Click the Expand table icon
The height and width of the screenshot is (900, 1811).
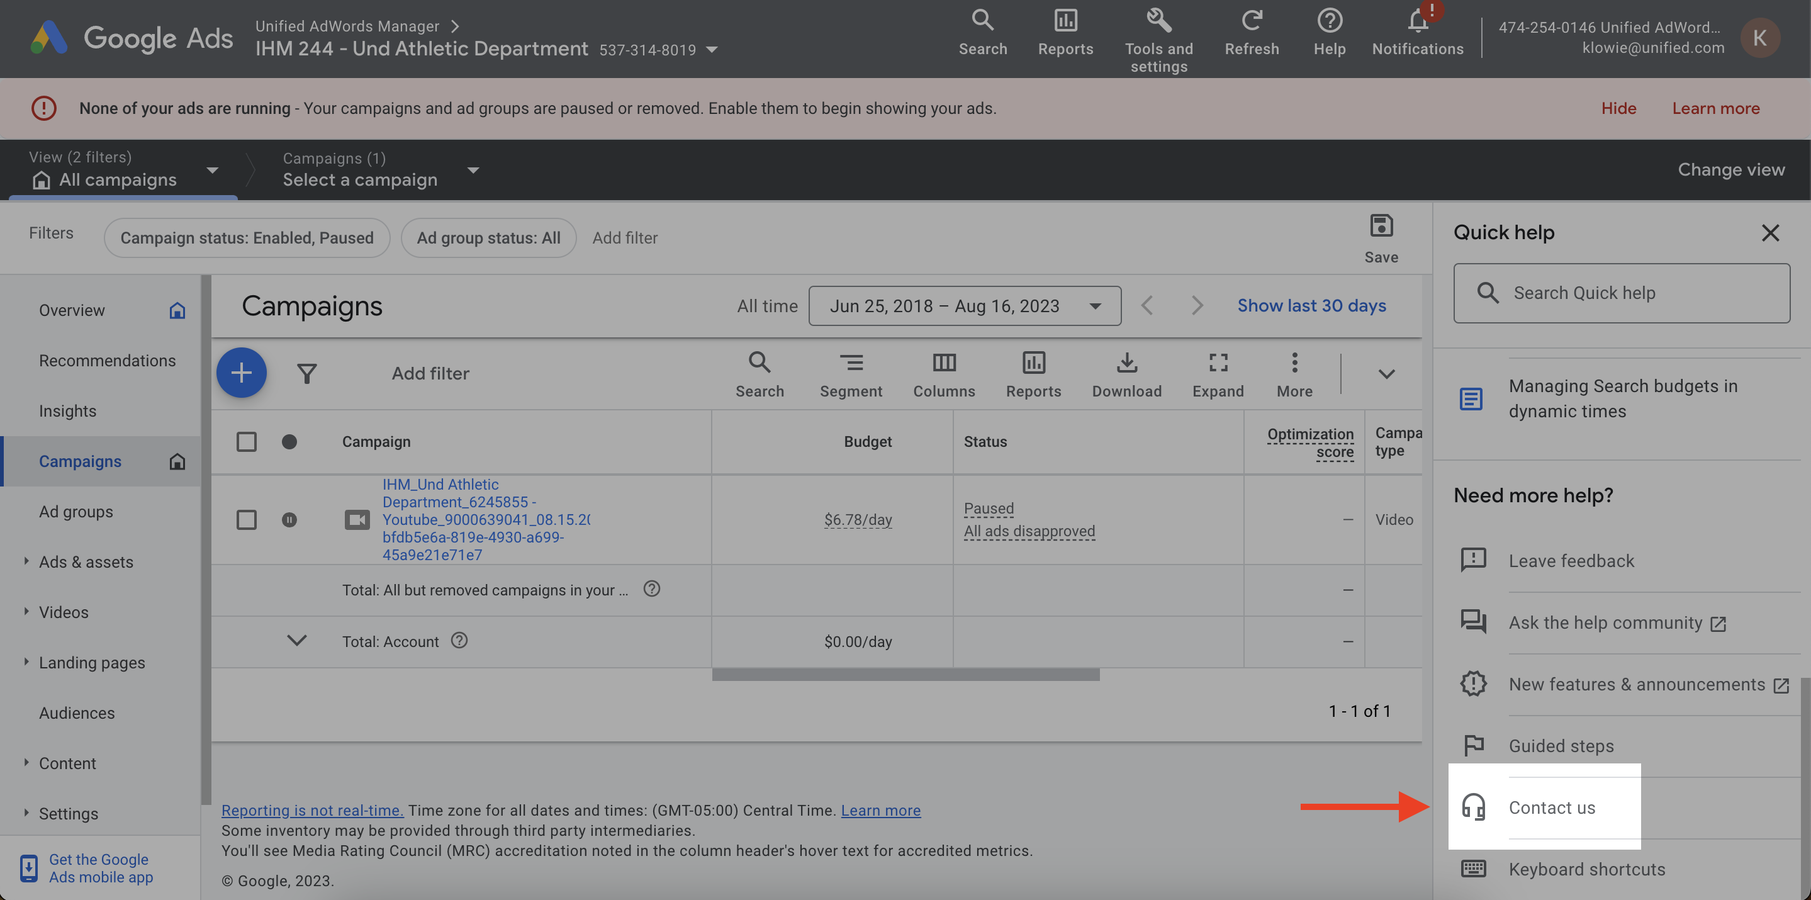click(x=1218, y=374)
